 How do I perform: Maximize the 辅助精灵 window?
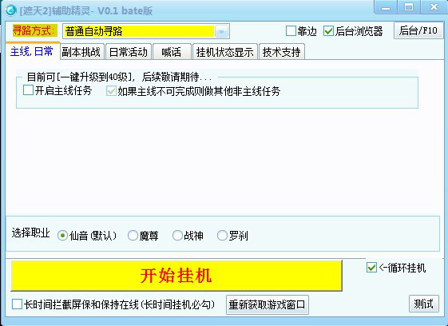tap(409, 7)
